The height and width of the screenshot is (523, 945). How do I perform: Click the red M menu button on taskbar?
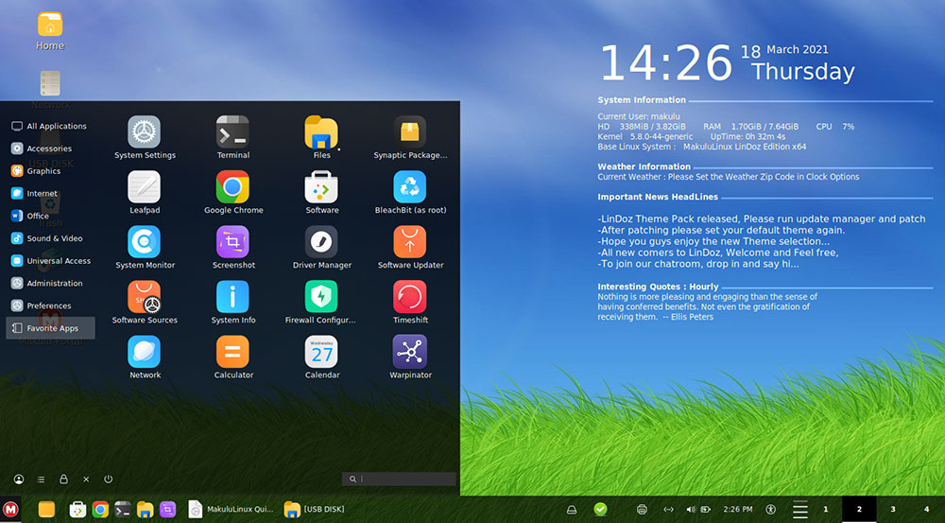tap(10, 510)
